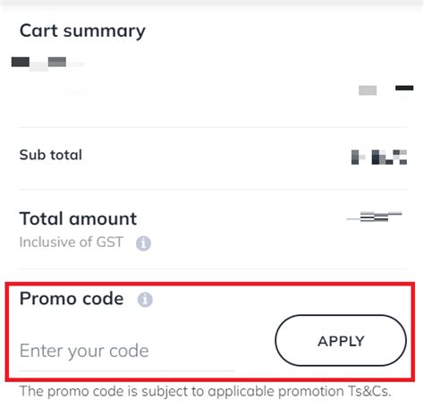This screenshot has height=417, width=424.
Task: Click the grey blurred price beside item price
Action: coord(368,90)
